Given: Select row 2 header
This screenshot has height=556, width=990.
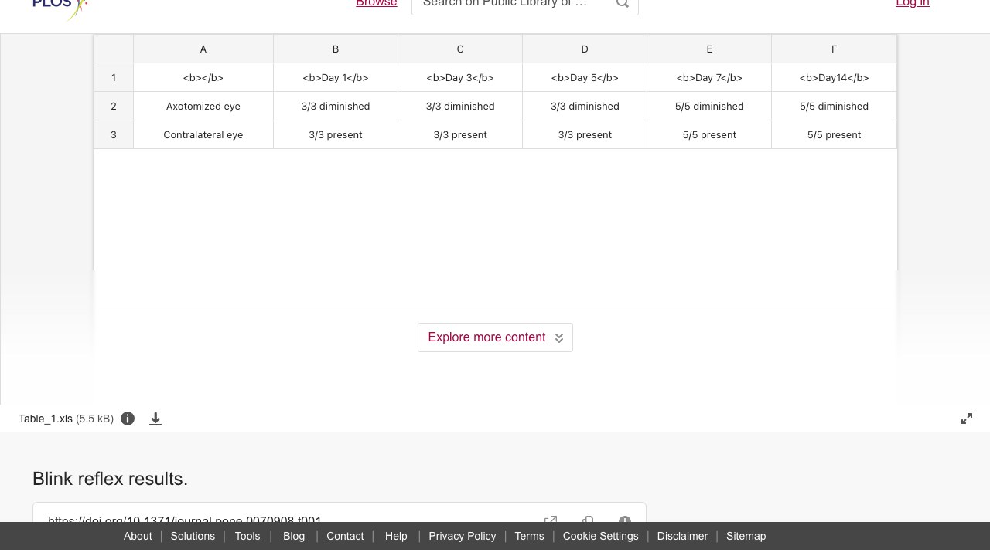Looking at the screenshot, I should [x=114, y=106].
